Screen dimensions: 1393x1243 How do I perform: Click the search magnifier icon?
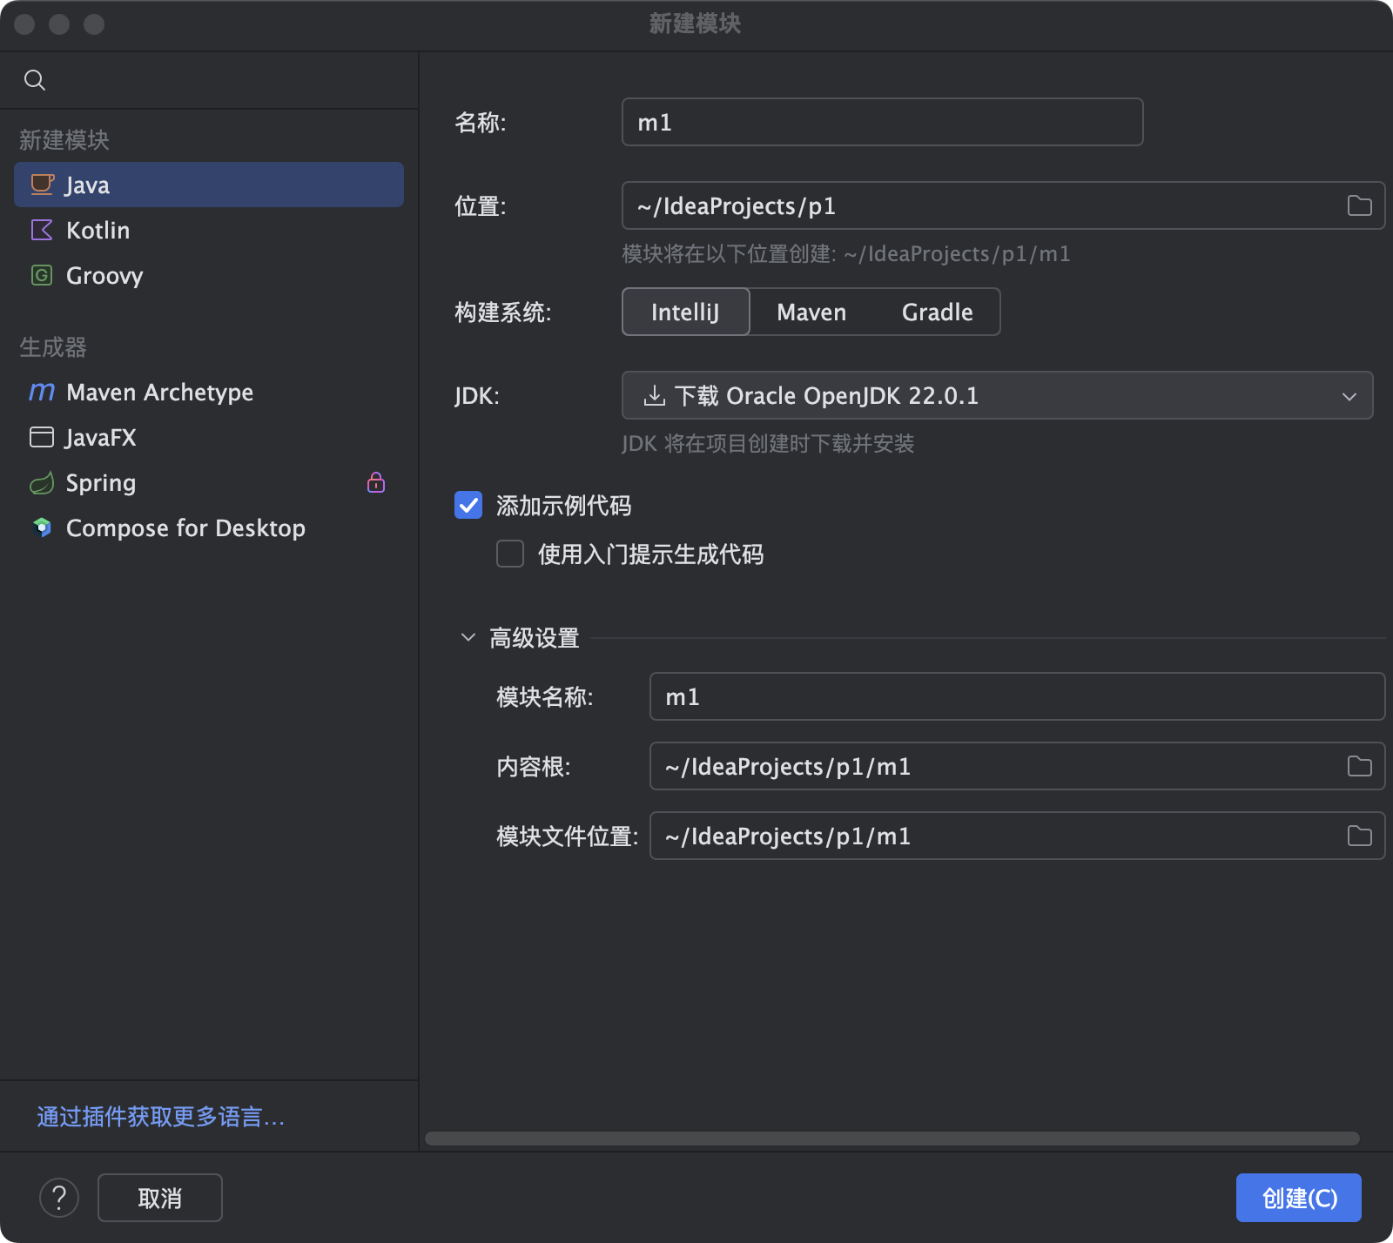35,80
